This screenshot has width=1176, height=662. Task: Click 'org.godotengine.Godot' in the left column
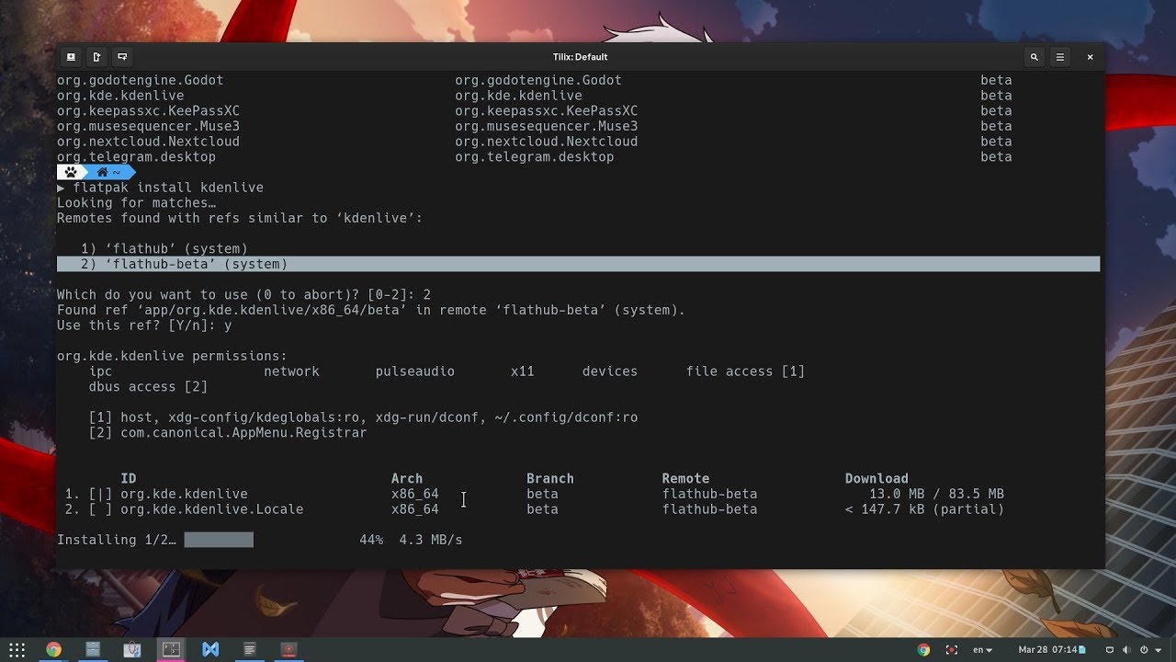[141, 80]
